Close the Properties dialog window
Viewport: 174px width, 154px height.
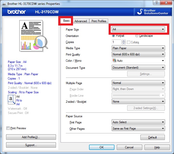(166, 3)
